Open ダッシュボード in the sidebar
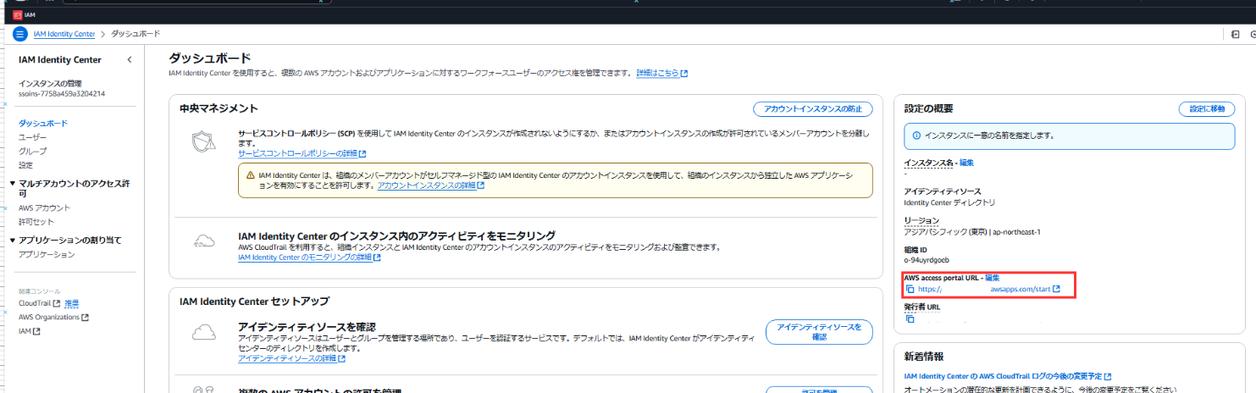The height and width of the screenshot is (393, 1256). pos(43,123)
